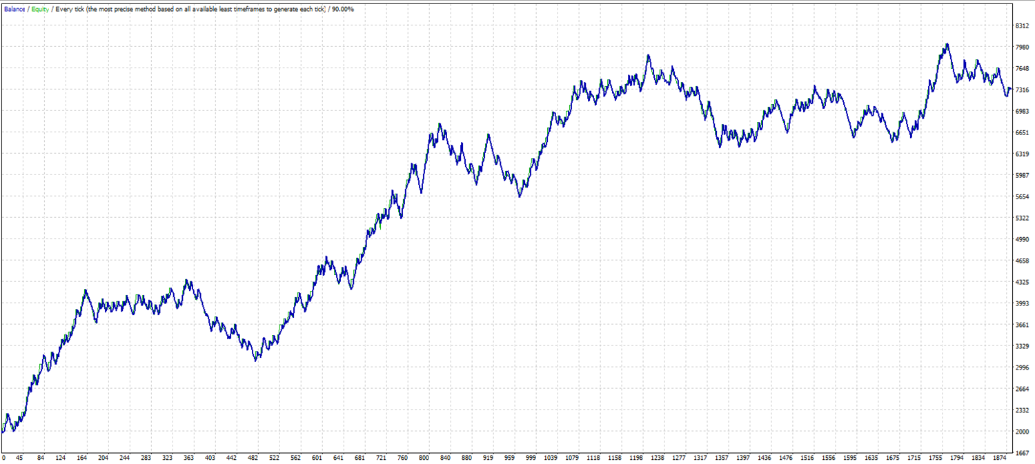Pick the 7316 axis value
This screenshot has width=1035, height=464.
pyautogui.click(x=1023, y=90)
